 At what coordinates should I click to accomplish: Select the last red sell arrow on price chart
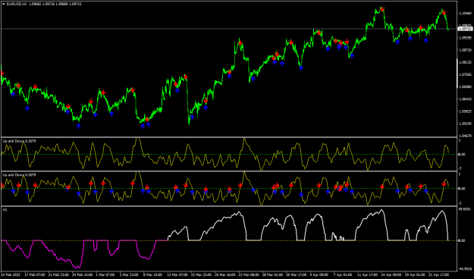pos(444,13)
